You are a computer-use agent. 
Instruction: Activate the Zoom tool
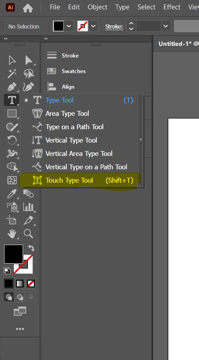pos(28,234)
